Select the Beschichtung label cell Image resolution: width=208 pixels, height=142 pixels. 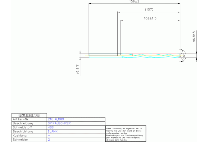pos(29,132)
